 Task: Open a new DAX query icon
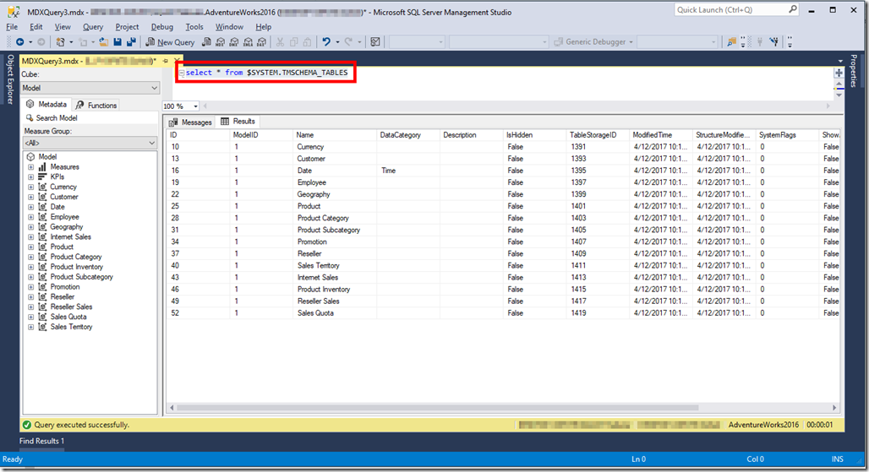click(x=261, y=42)
